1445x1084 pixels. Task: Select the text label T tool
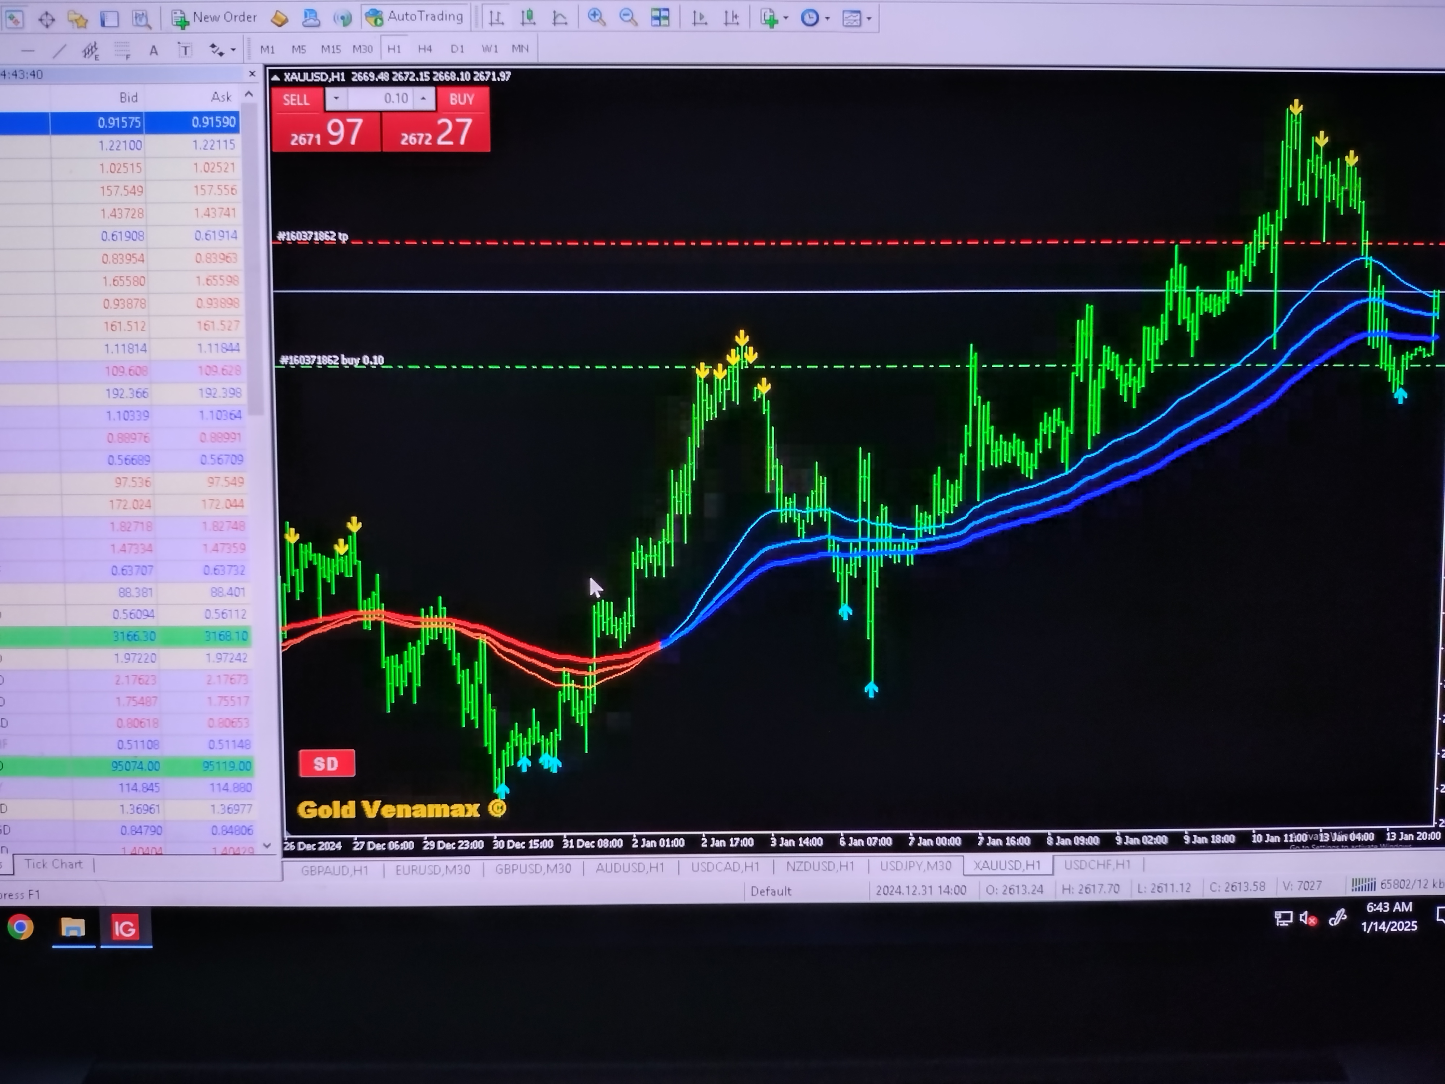pos(185,50)
